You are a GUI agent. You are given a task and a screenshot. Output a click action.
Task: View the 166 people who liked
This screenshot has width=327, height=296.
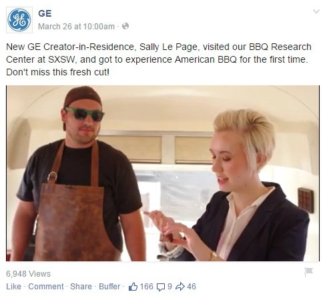[146, 287]
